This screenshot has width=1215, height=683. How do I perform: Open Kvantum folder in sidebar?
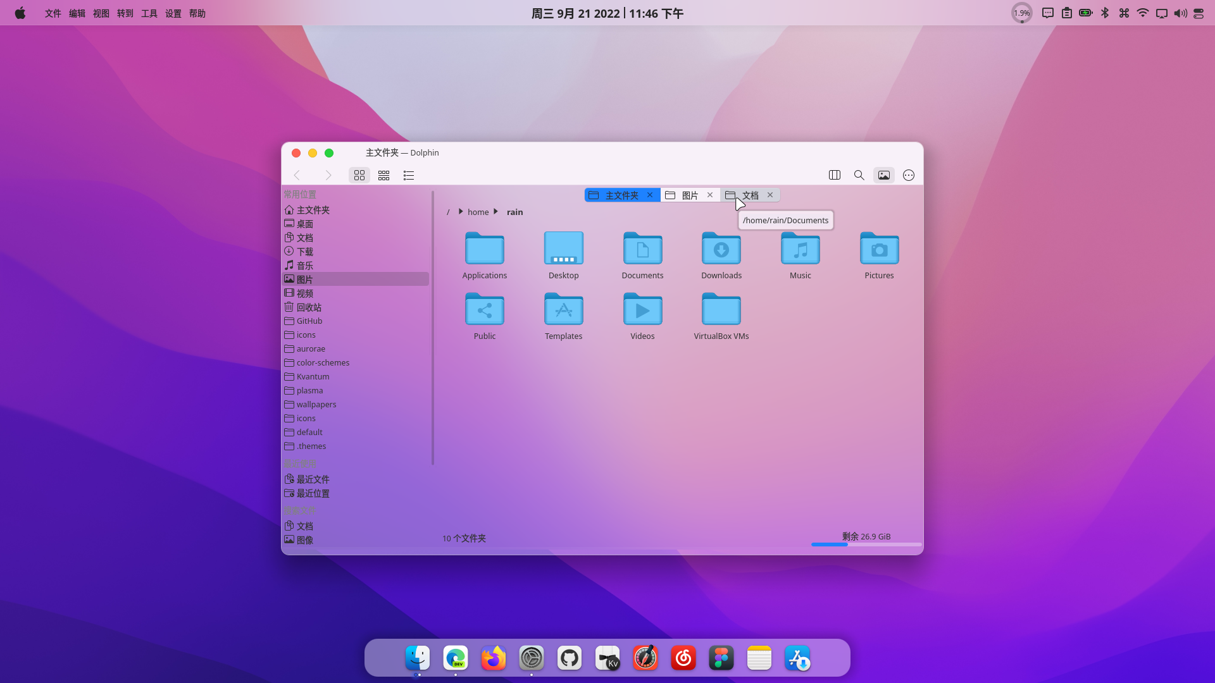point(356,377)
